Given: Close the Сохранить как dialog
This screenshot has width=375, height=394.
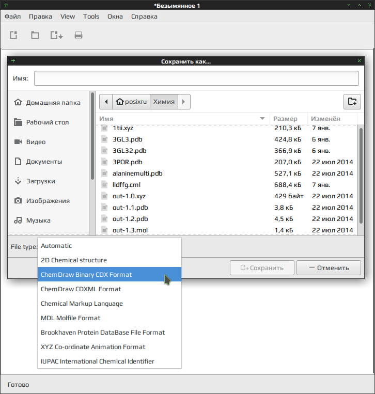Looking at the screenshot, I should (x=359, y=61).
